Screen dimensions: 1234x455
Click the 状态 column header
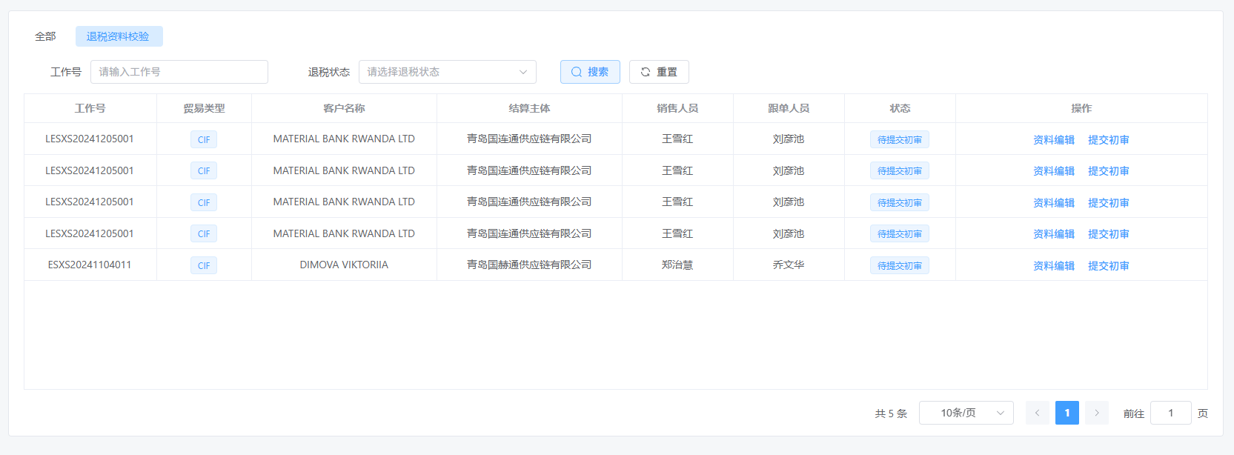tap(900, 108)
